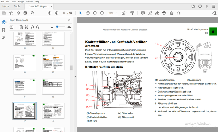This screenshot has height=132, width=218.
Task: Delete selected pages in thumbnails panel
Action: pyautogui.click(x=21, y=27)
